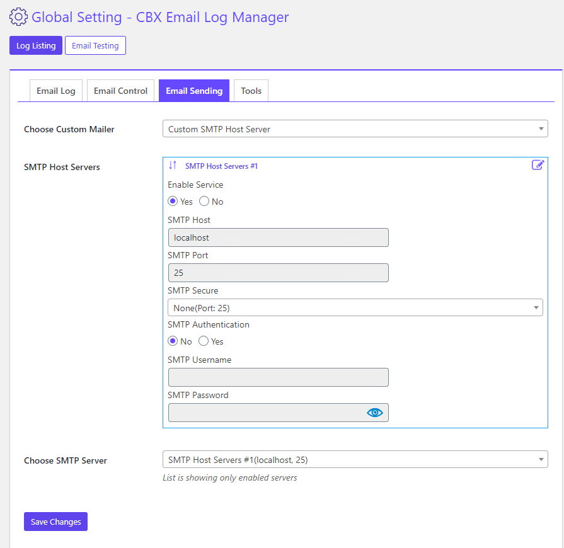Select Yes for SMTP Authentication
This screenshot has height=548, width=564.
tap(204, 341)
